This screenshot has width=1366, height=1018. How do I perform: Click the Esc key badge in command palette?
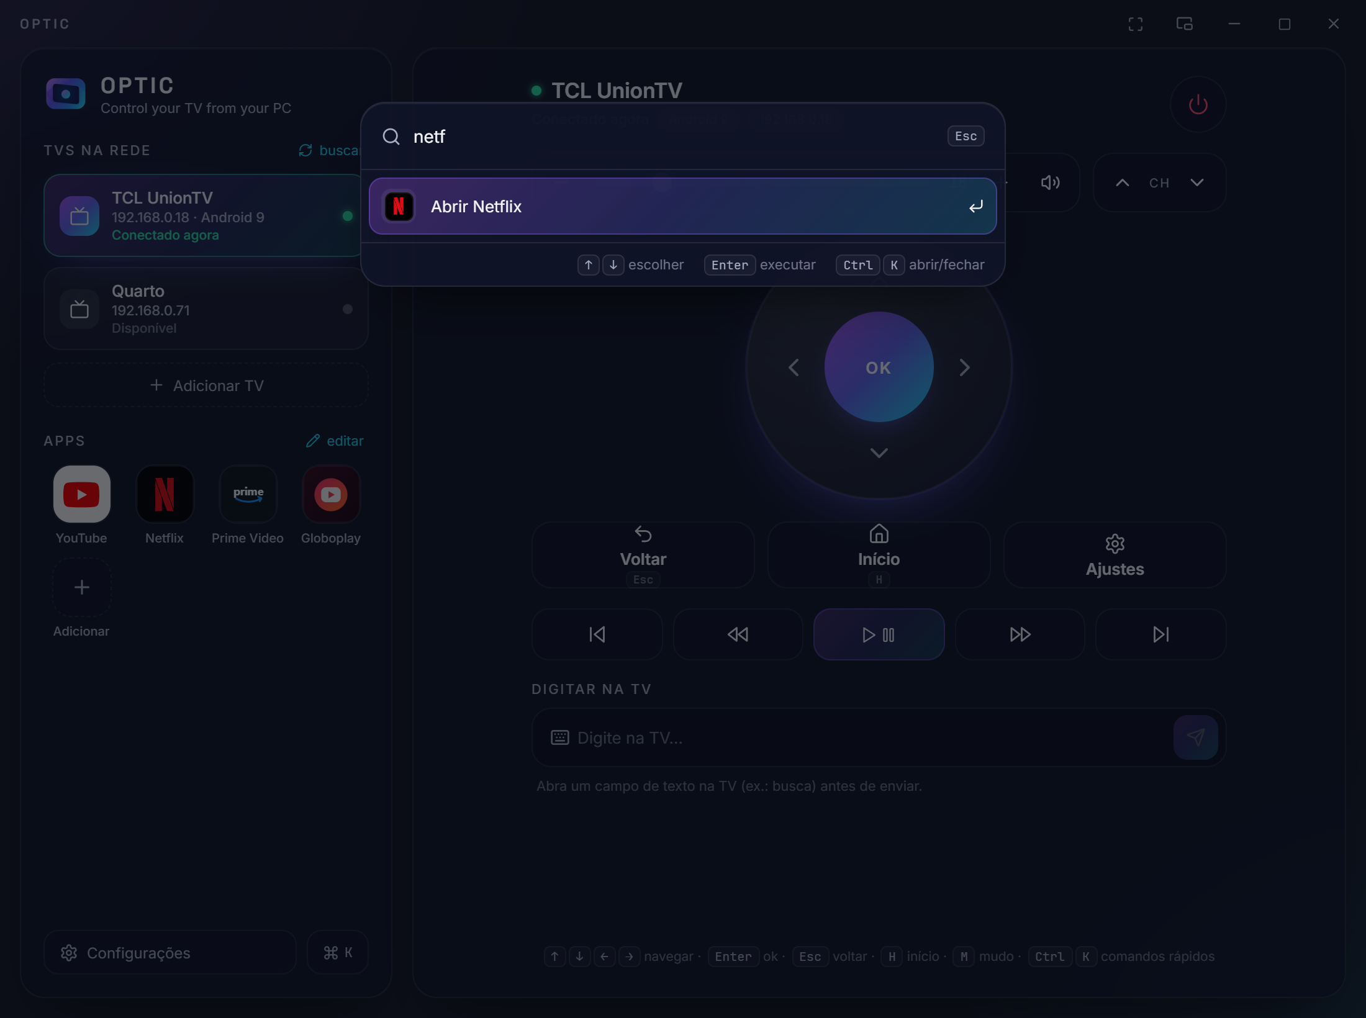[x=966, y=136]
